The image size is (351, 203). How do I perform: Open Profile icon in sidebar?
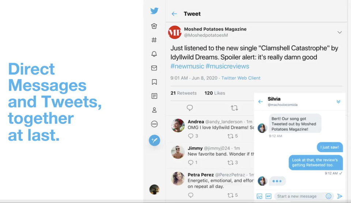pyautogui.click(x=154, y=110)
